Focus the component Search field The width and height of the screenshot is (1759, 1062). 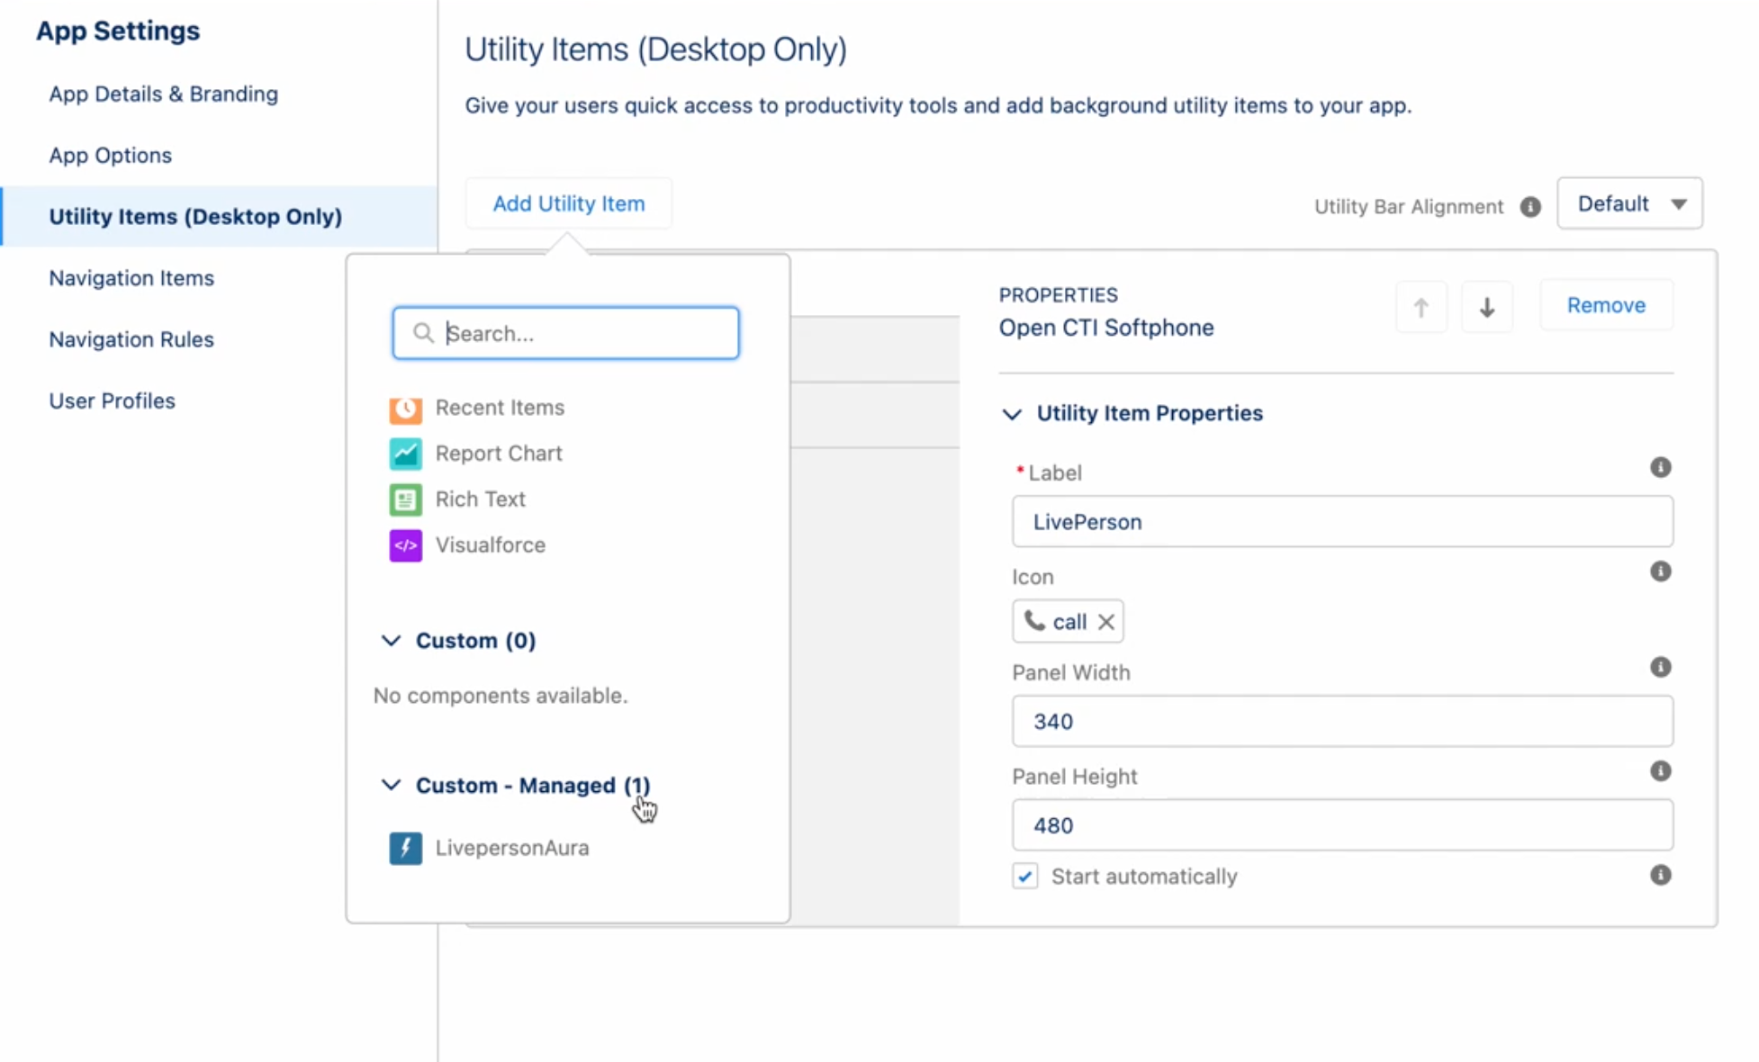click(566, 333)
